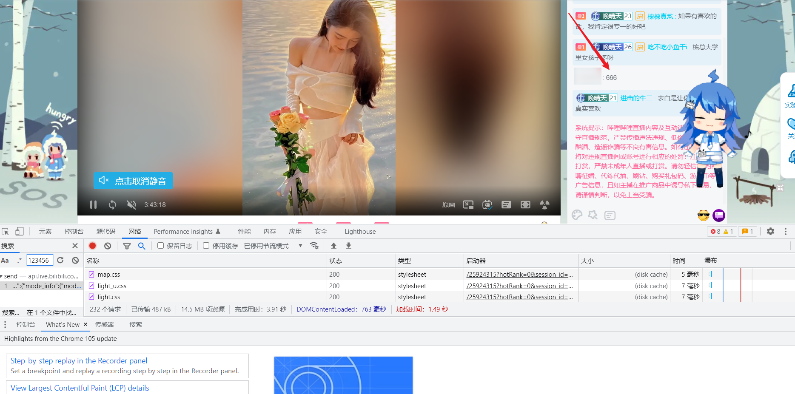The width and height of the screenshot is (795, 394).
Task: Open the 内存 tab
Action: (x=270, y=232)
